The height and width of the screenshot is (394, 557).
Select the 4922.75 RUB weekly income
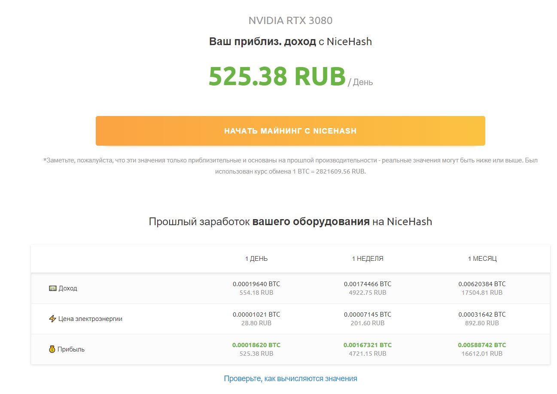[368, 293]
